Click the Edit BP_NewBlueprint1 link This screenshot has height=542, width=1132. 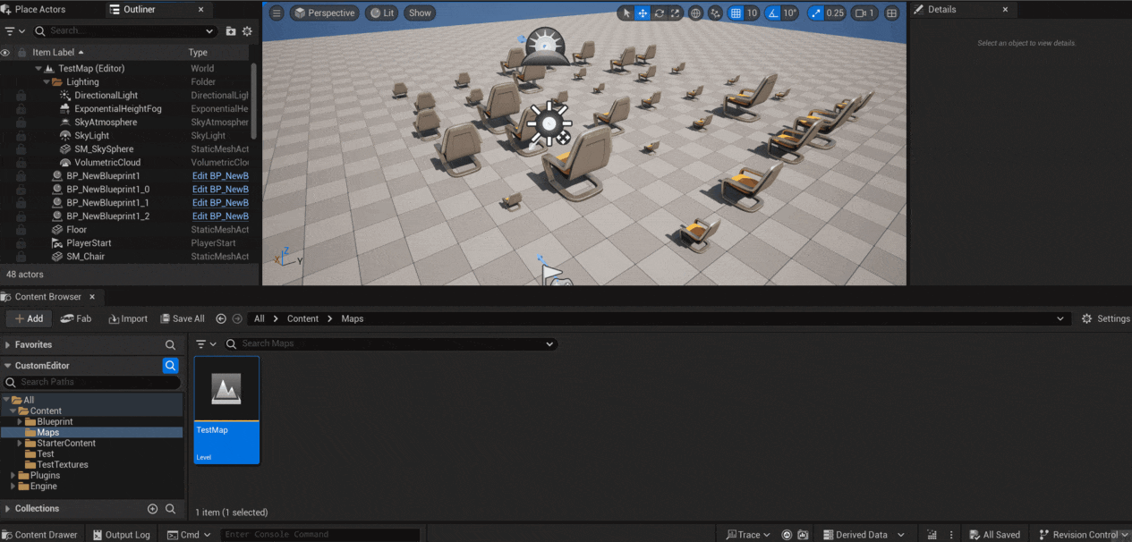coord(220,175)
